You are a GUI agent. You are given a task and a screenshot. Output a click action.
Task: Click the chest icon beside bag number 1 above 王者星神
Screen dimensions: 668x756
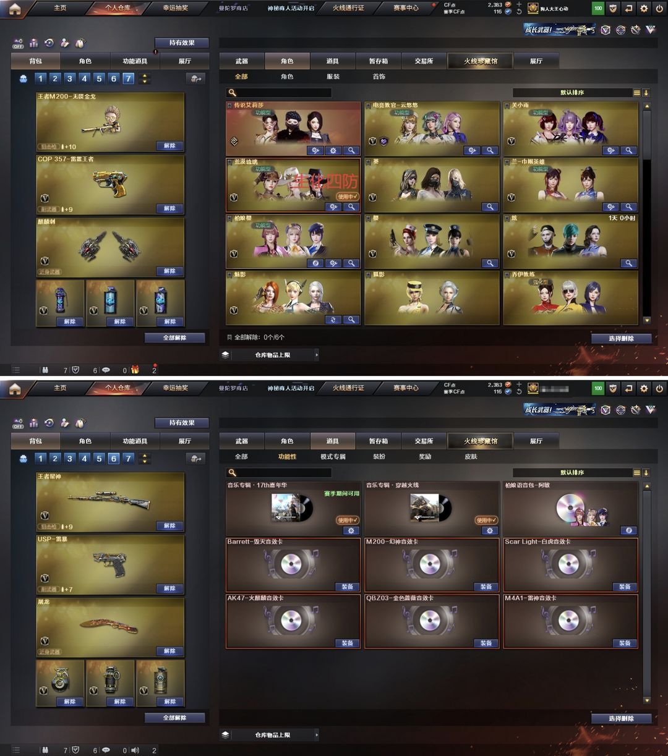click(x=24, y=459)
